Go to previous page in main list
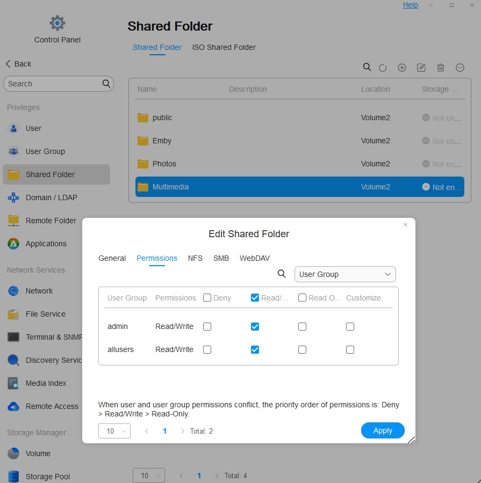Screen dimensions: 481x483 pyautogui.click(x=181, y=475)
